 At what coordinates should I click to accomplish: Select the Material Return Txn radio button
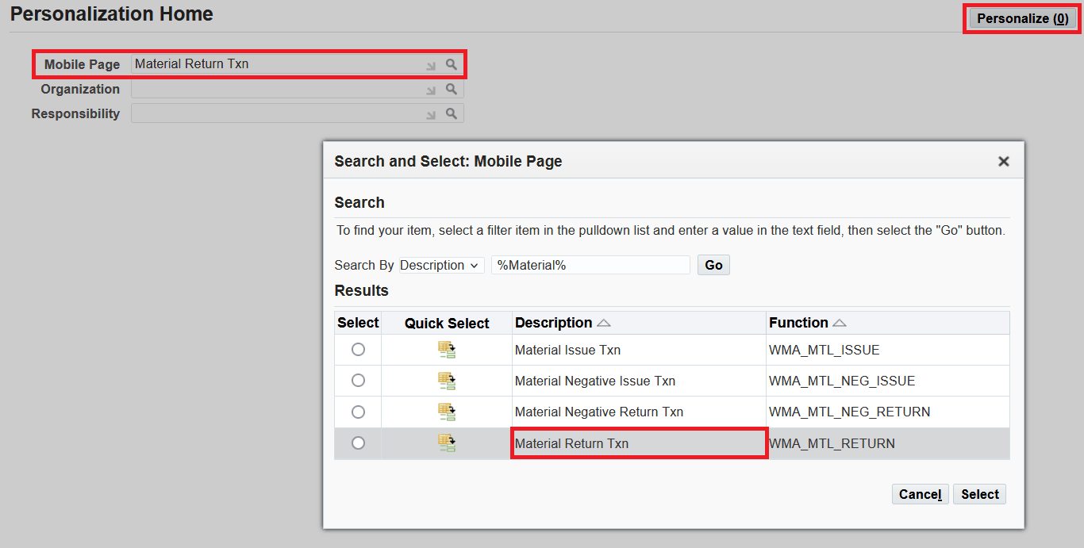pos(357,443)
